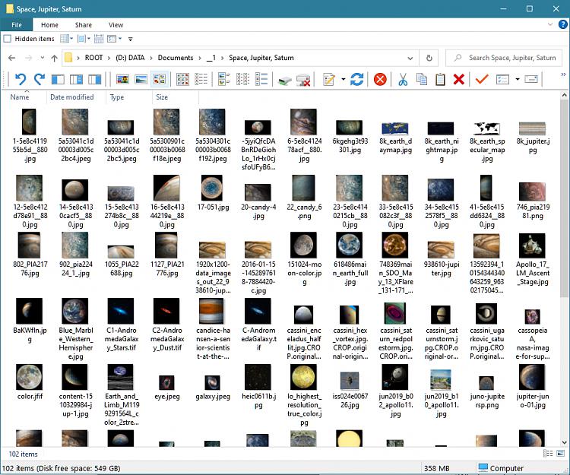Open the View ribbon tab

coord(116,25)
